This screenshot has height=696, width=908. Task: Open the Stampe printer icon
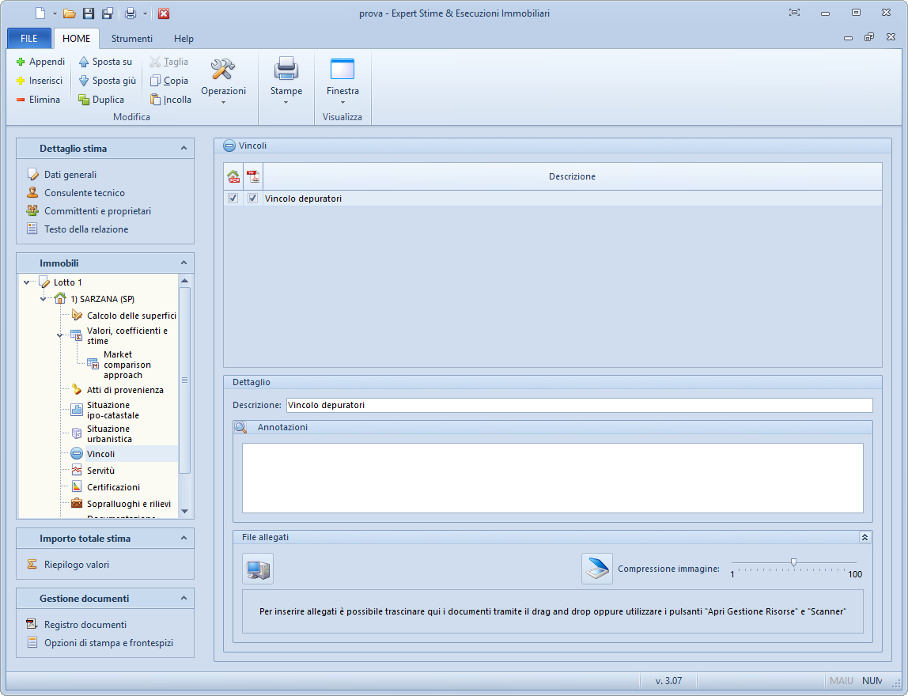coord(286,70)
